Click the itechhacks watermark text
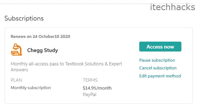199x111 pixels. coord(172,7)
